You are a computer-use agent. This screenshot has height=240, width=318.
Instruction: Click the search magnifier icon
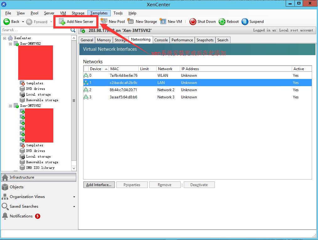[x=73, y=30]
